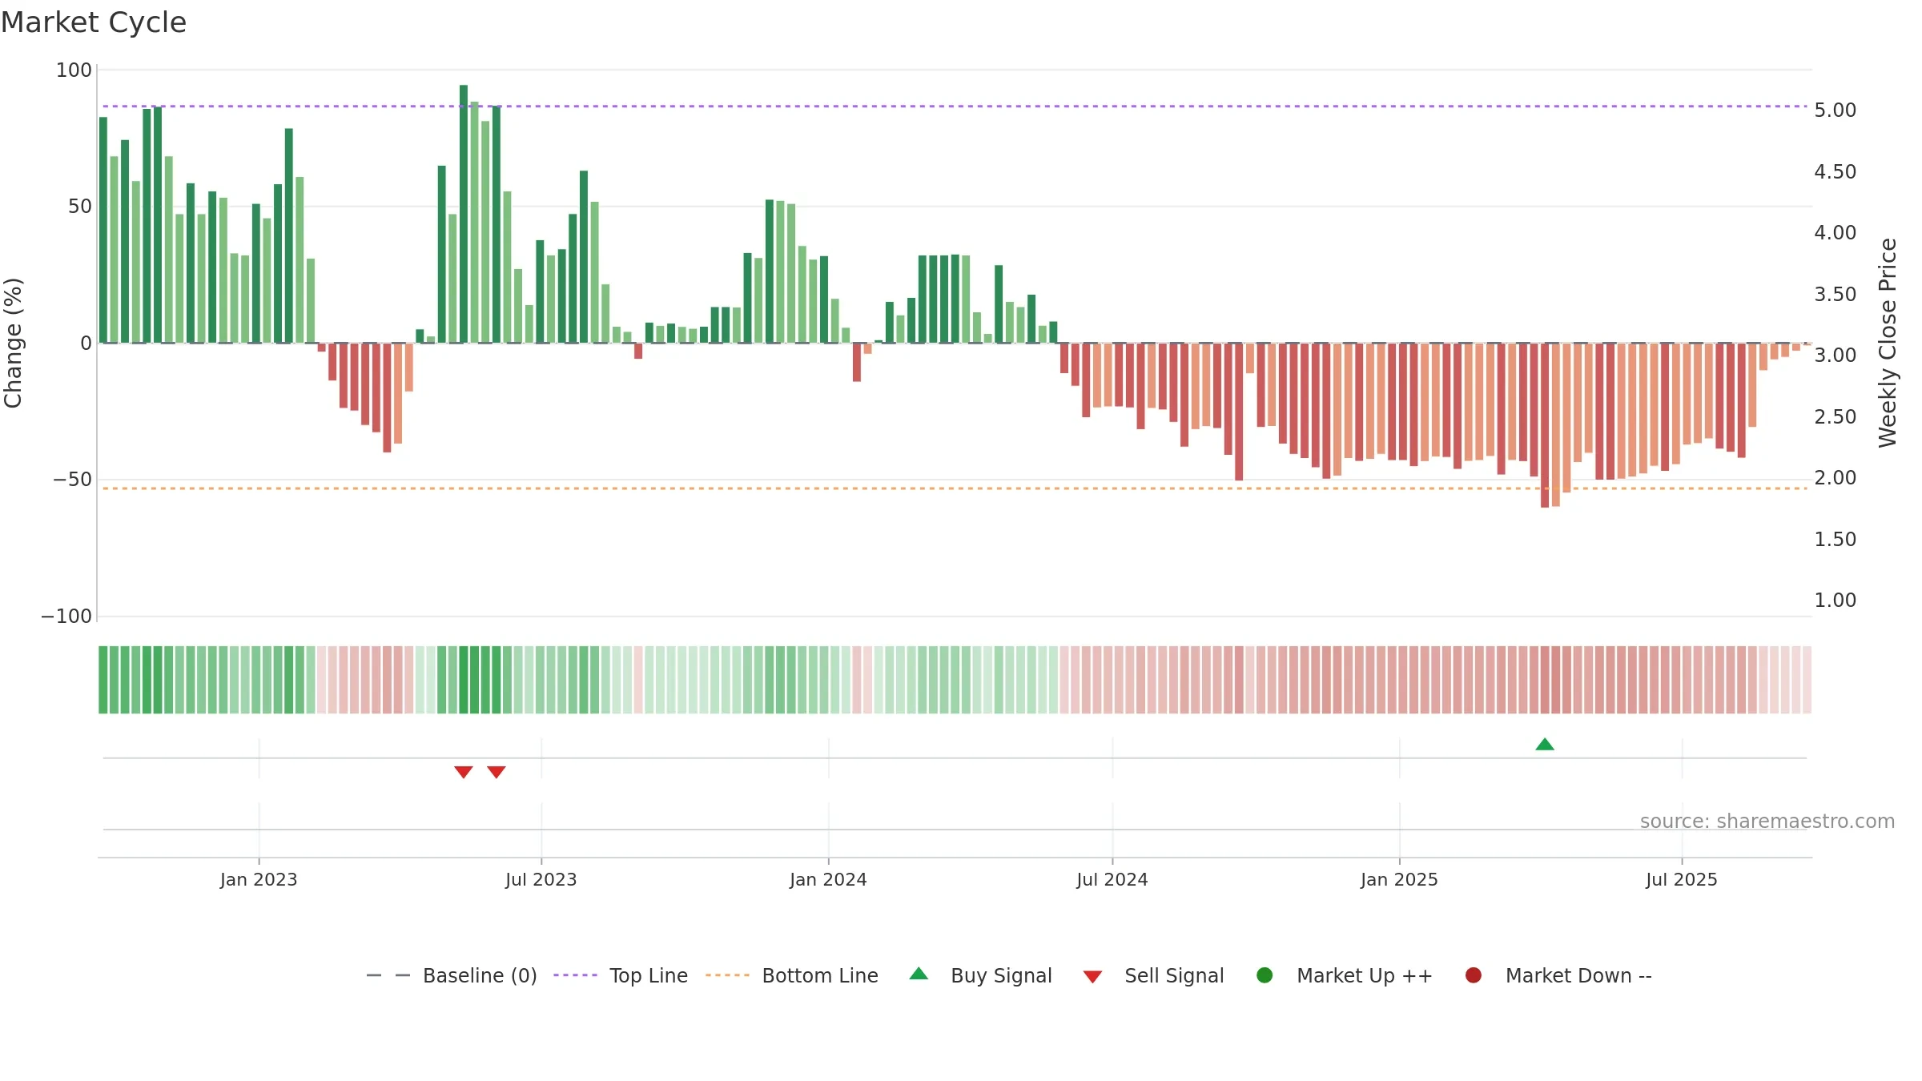
Task: Click the purple dotted Top Line legend sample
Action: click(x=575, y=975)
